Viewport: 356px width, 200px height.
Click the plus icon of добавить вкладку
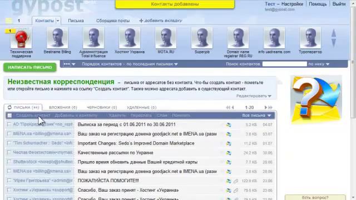point(141,21)
